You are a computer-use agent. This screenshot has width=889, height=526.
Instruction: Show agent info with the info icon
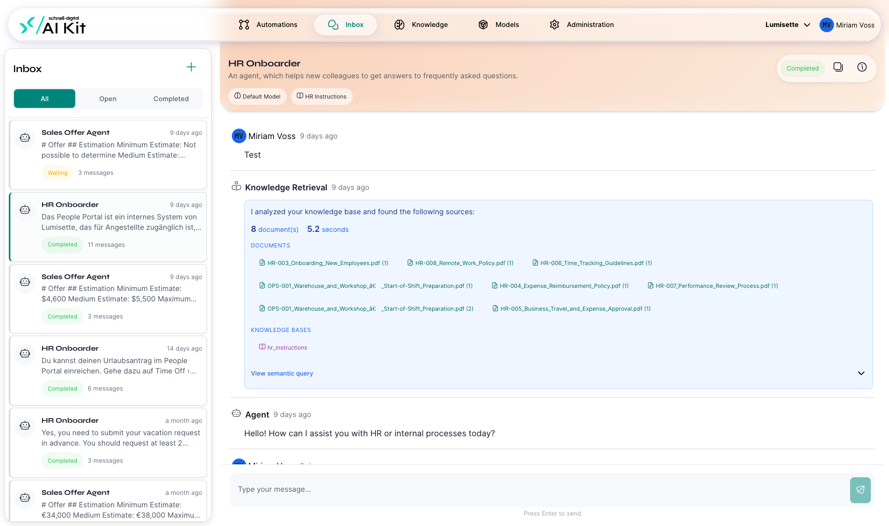point(862,67)
